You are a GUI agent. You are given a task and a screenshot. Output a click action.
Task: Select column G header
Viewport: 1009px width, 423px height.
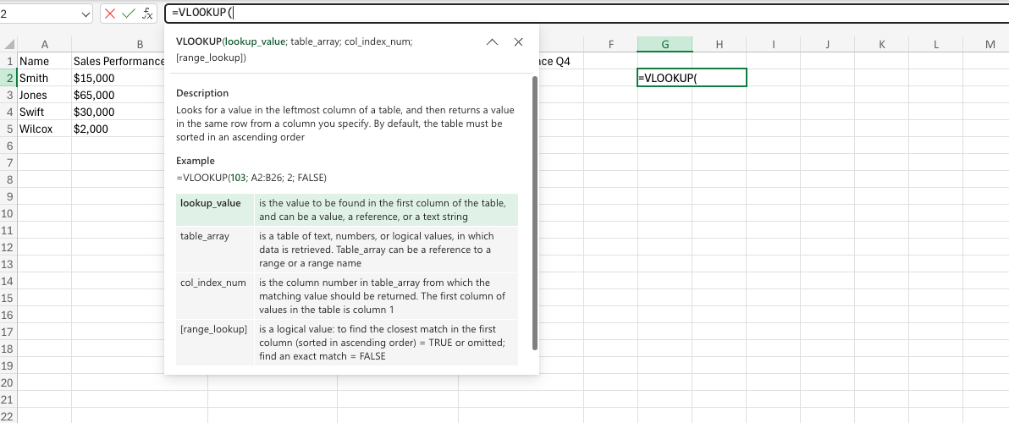click(664, 44)
